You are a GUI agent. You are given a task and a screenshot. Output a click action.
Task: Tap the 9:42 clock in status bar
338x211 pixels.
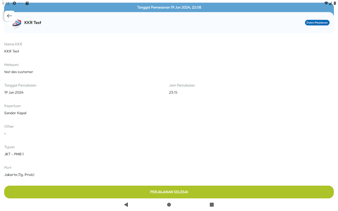[x=6, y=3]
